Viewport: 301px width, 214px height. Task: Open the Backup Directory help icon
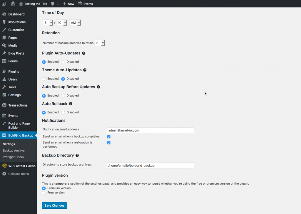[x=77, y=156]
